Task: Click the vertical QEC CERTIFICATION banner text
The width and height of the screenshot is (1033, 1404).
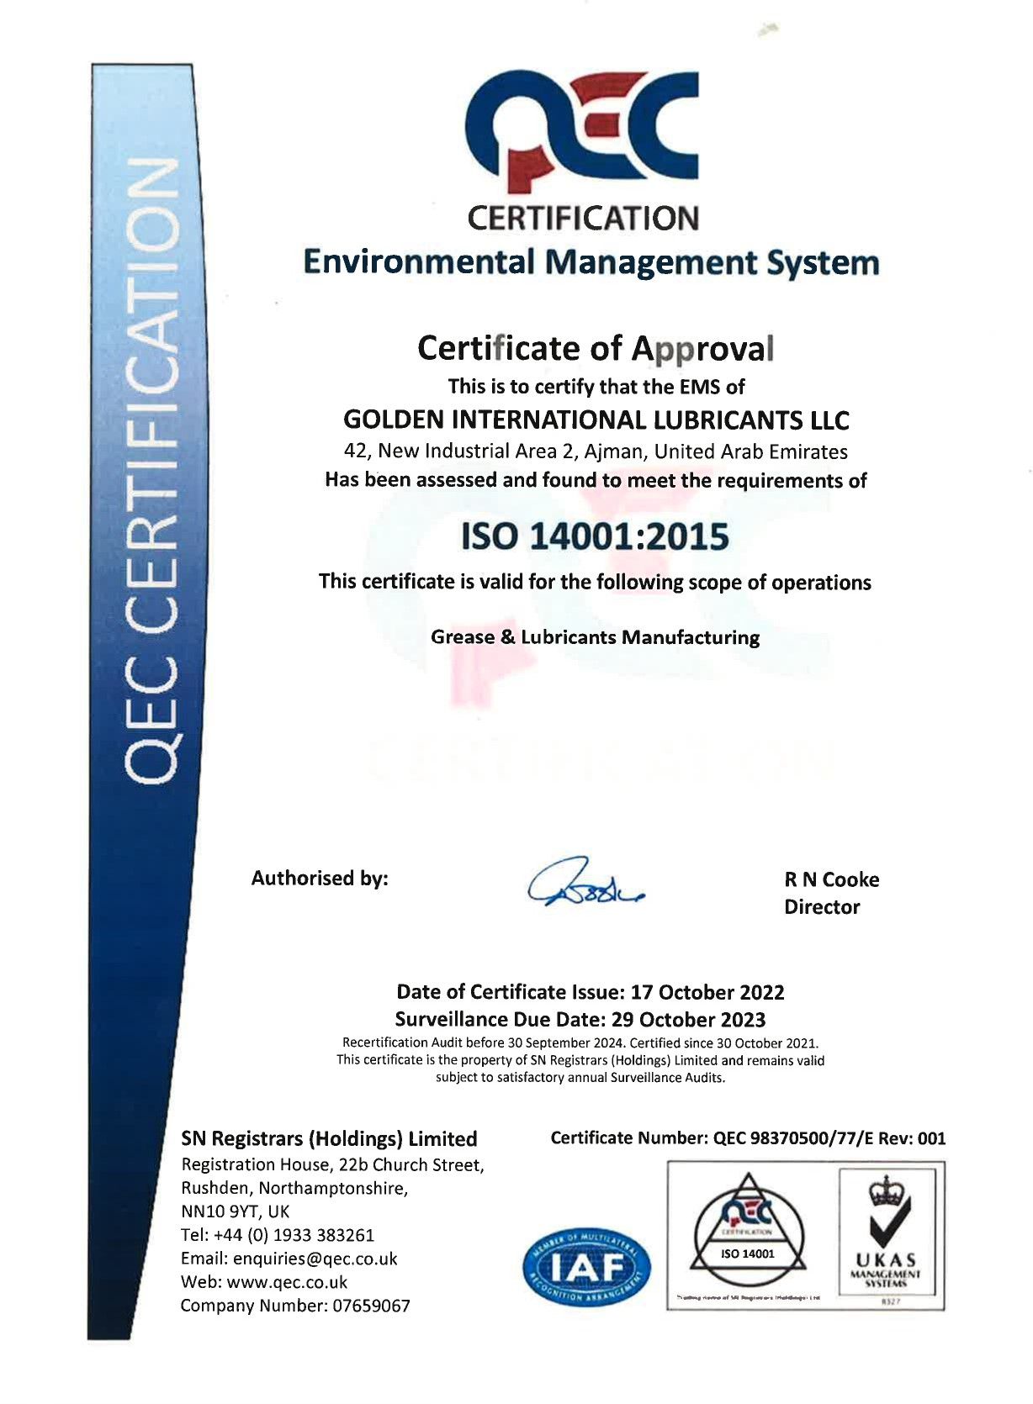Action: [x=151, y=471]
